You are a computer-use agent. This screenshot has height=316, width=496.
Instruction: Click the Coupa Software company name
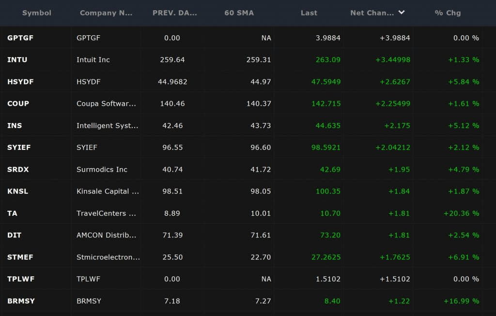(105, 103)
